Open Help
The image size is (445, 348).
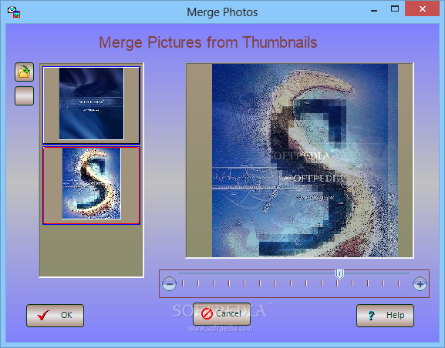[385, 316]
